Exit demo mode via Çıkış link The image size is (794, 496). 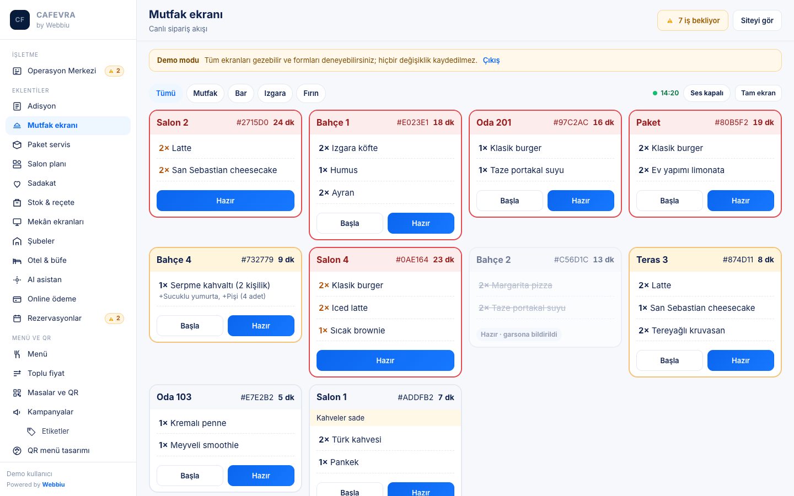point(491,61)
